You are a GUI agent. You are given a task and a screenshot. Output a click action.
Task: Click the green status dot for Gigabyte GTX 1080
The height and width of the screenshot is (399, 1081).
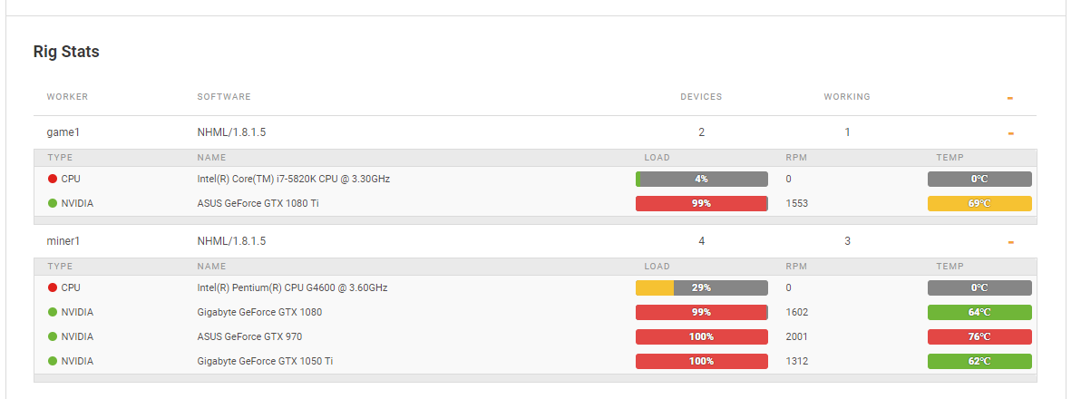[53, 312]
